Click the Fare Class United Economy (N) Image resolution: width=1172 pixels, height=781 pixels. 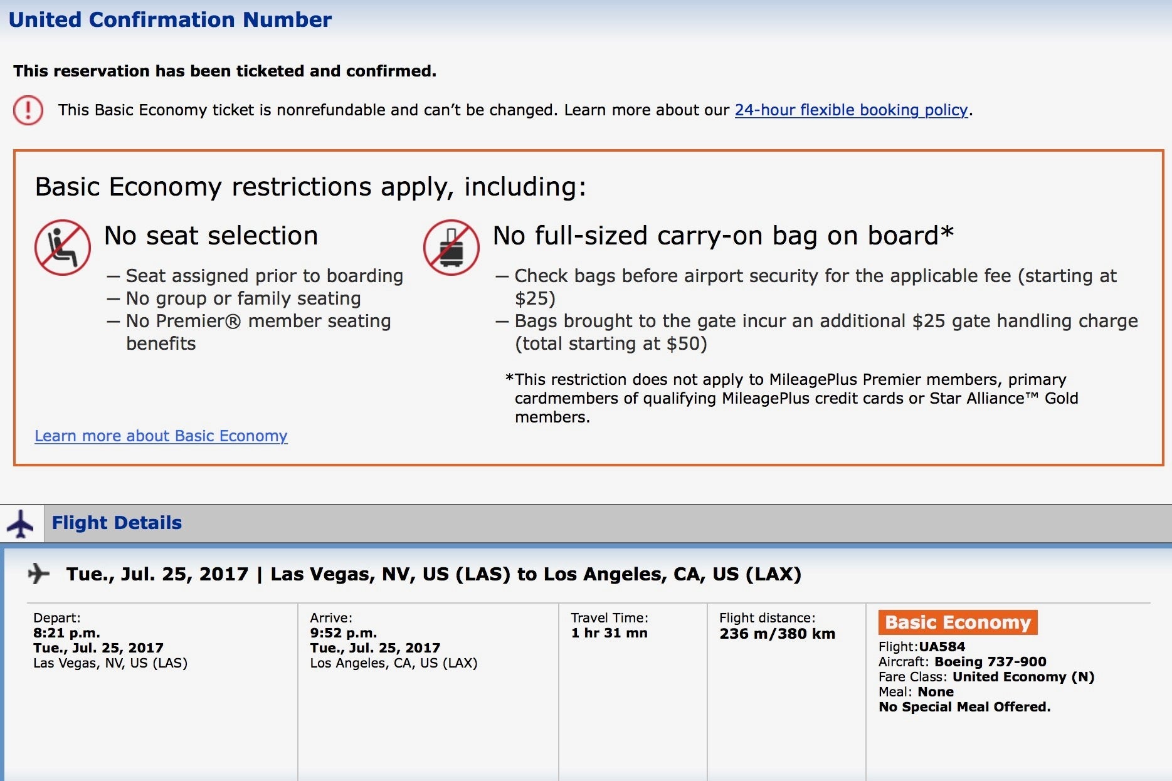coord(1023,677)
